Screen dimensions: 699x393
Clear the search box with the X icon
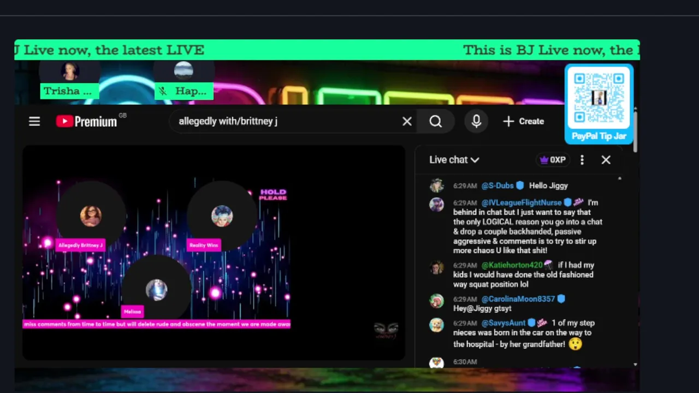407,121
